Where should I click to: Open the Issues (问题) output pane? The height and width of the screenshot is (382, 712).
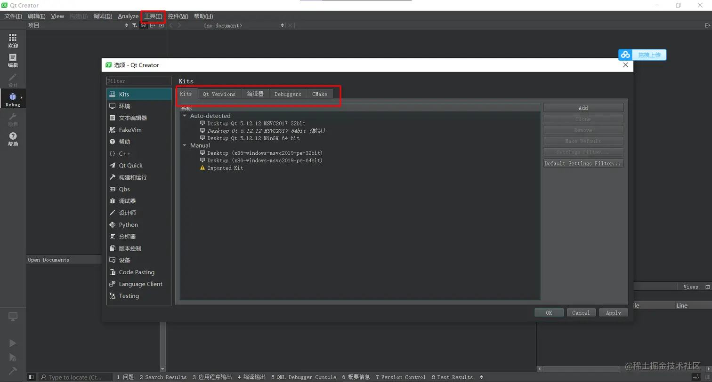(x=125, y=377)
